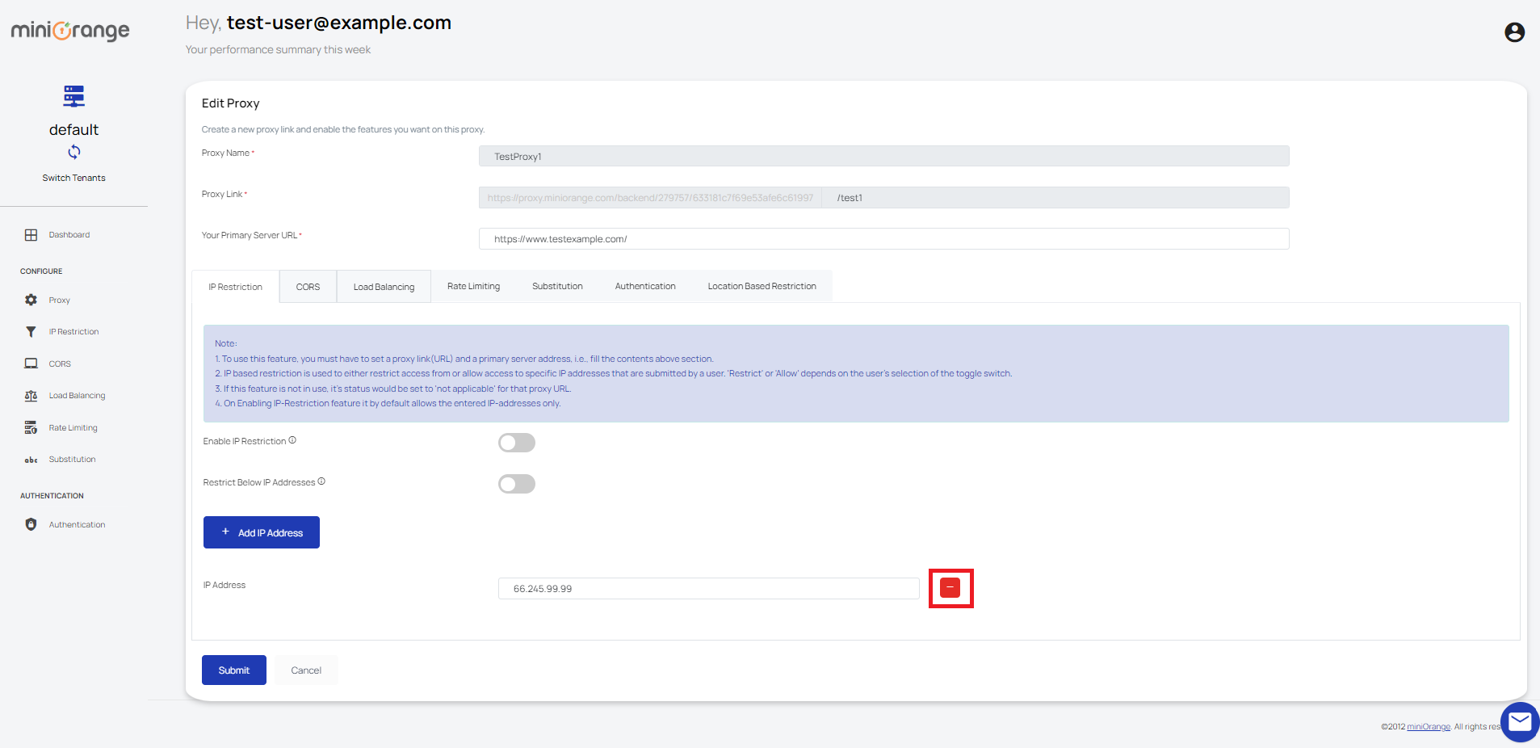The width and height of the screenshot is (1540, 748).
Task: Follow the miniOrange footer link
Action: 1429,727
